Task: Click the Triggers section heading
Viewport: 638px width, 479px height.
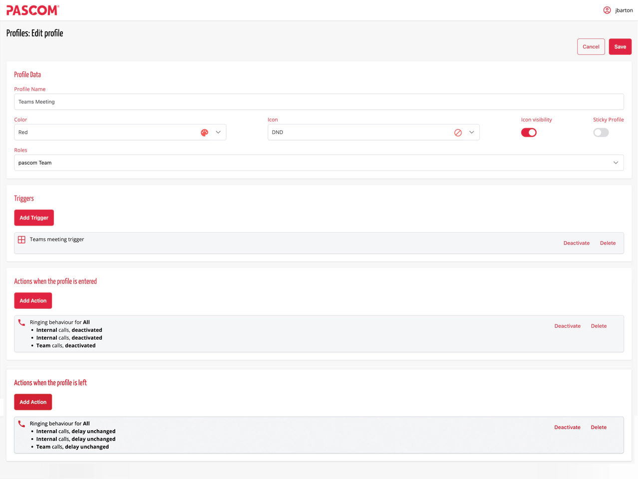Action: pos(24,198)
